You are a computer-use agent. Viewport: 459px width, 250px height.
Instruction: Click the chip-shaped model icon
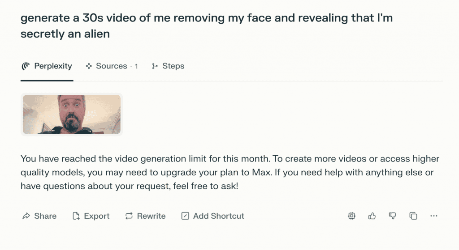tap(352, 216)
